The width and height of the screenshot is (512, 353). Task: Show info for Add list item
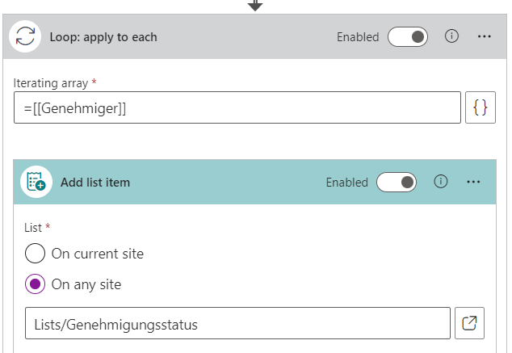pos(441,183)
